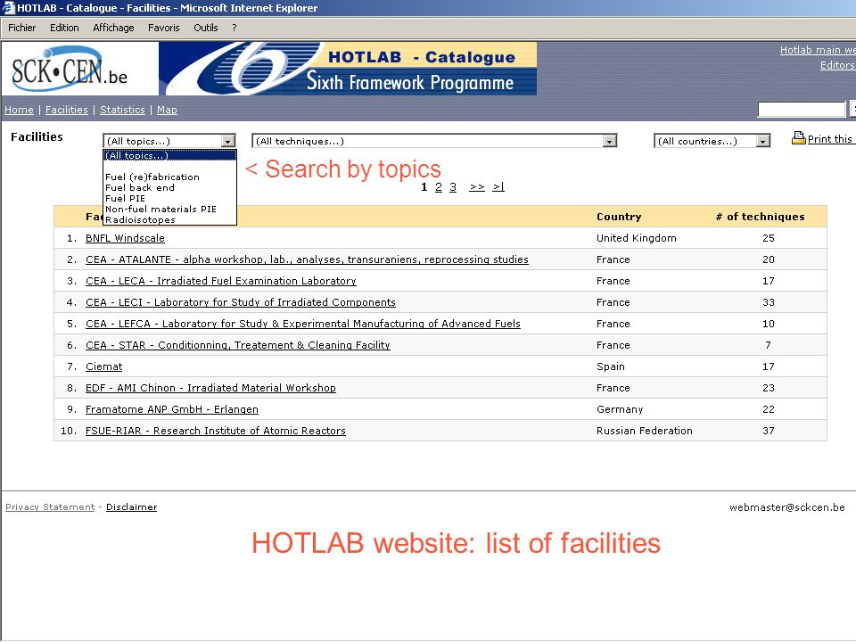
Task: Click the # of techniques column header
Action: [x=760, y=217]
